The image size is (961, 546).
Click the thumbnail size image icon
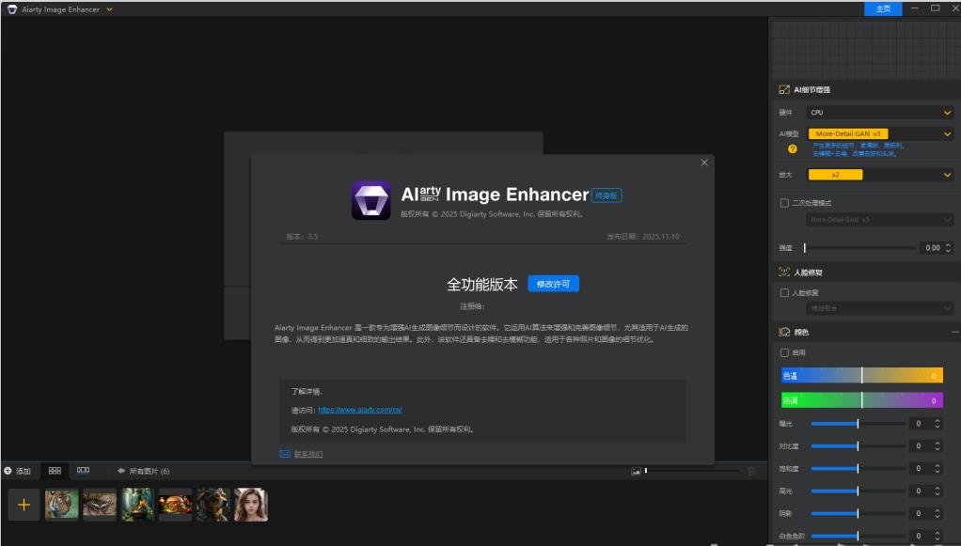click(x=637, y=471)
